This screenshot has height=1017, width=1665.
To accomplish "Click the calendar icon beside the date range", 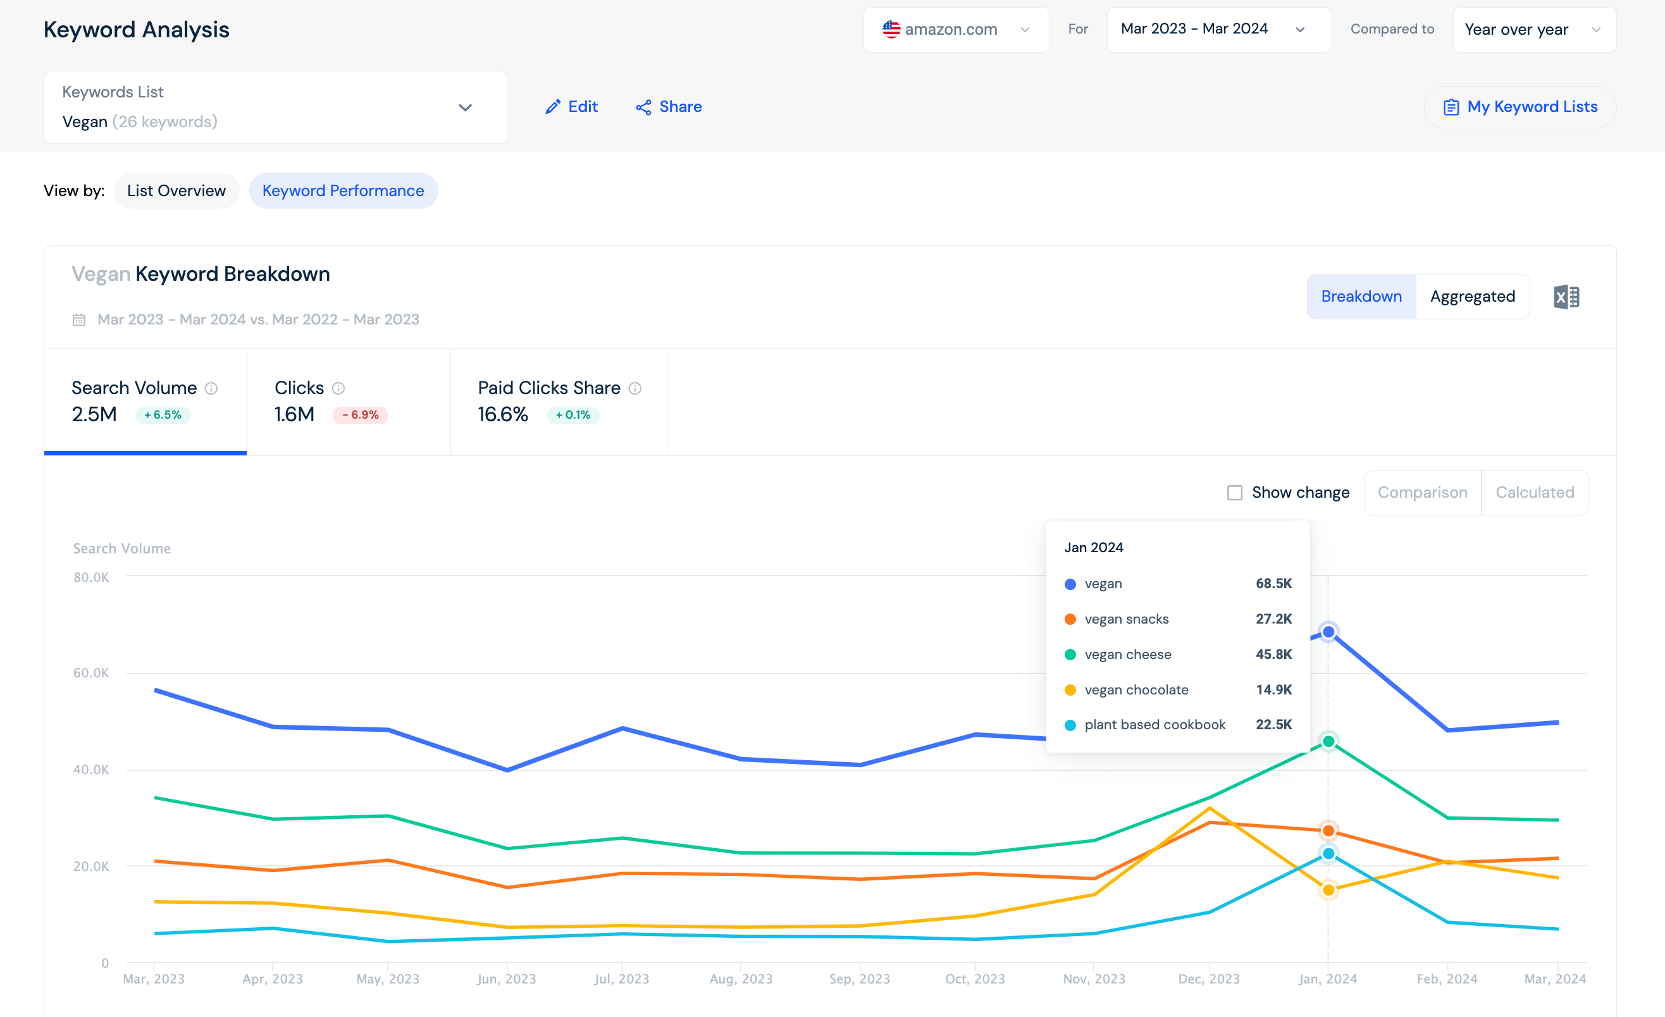I will pyautogui.click(x=79, y=319).
